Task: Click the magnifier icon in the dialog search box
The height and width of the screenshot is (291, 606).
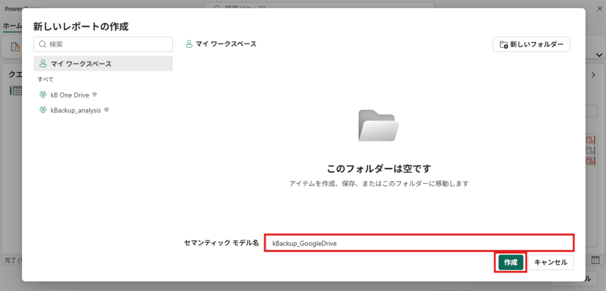Action: (x=43, y=44)
